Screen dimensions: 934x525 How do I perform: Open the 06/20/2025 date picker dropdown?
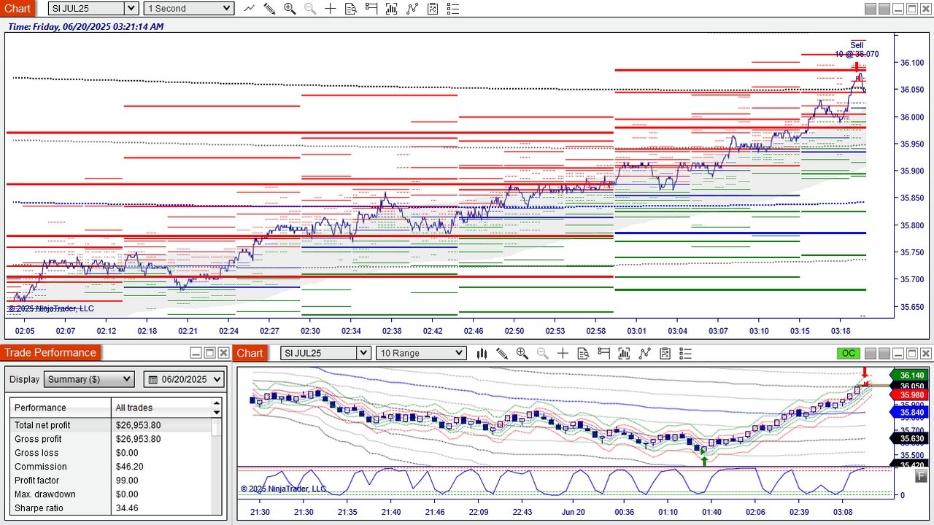[183, 380]
